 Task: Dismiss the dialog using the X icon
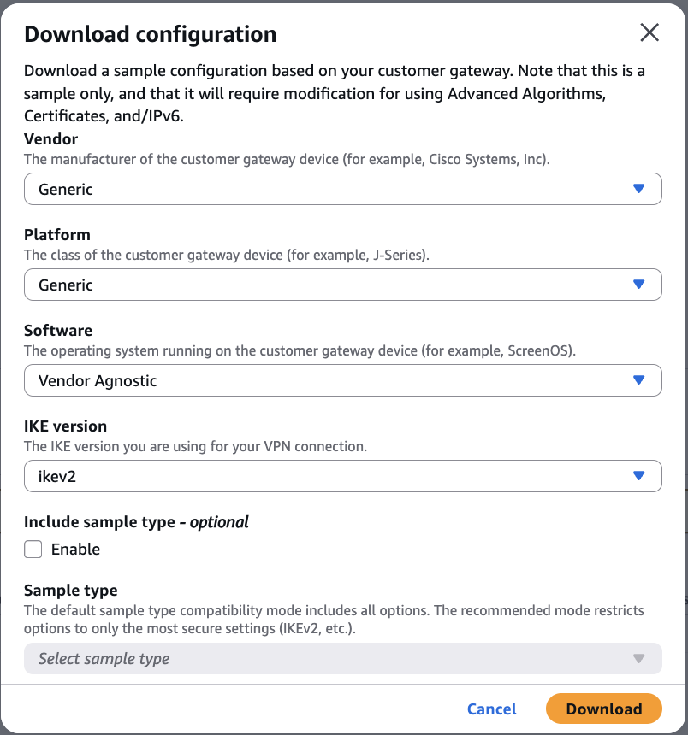[649, 32]
